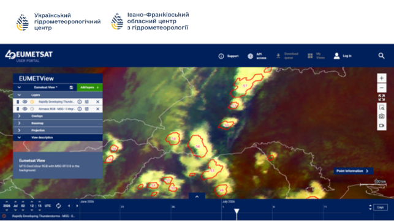The width and height of the screenshot is (394, 221).
Task: Expand the Basemap section
Action: pyautogui.click(x=58, y=123)
